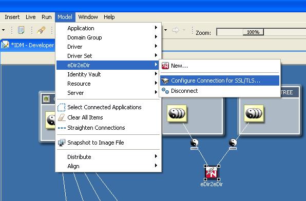Choose Straighten Connections

pyautogui.click(x=108, y=128)
